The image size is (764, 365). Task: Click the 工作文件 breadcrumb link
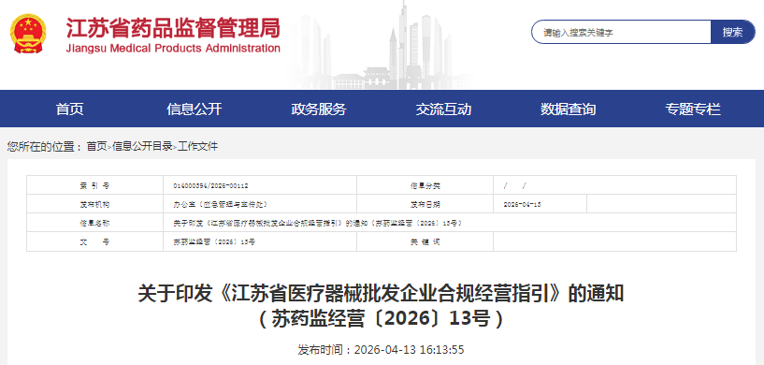point(198,146)
